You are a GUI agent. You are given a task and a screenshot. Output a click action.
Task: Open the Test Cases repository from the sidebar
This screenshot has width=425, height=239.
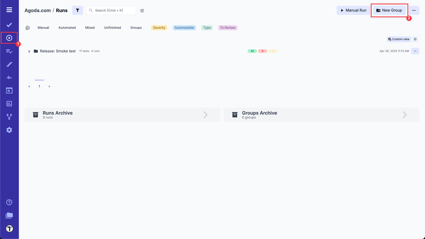[9, 25]
